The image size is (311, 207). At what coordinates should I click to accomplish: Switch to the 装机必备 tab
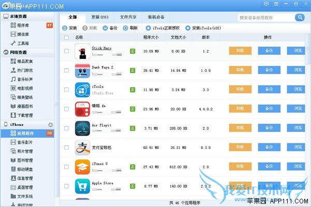point(156,17)
